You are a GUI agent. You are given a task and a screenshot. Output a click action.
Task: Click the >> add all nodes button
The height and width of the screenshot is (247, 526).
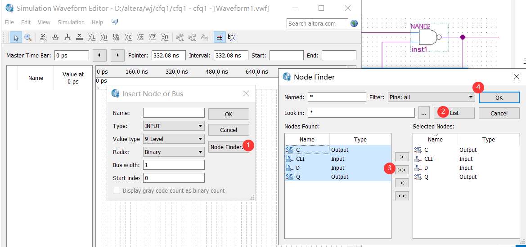[402, 170]
